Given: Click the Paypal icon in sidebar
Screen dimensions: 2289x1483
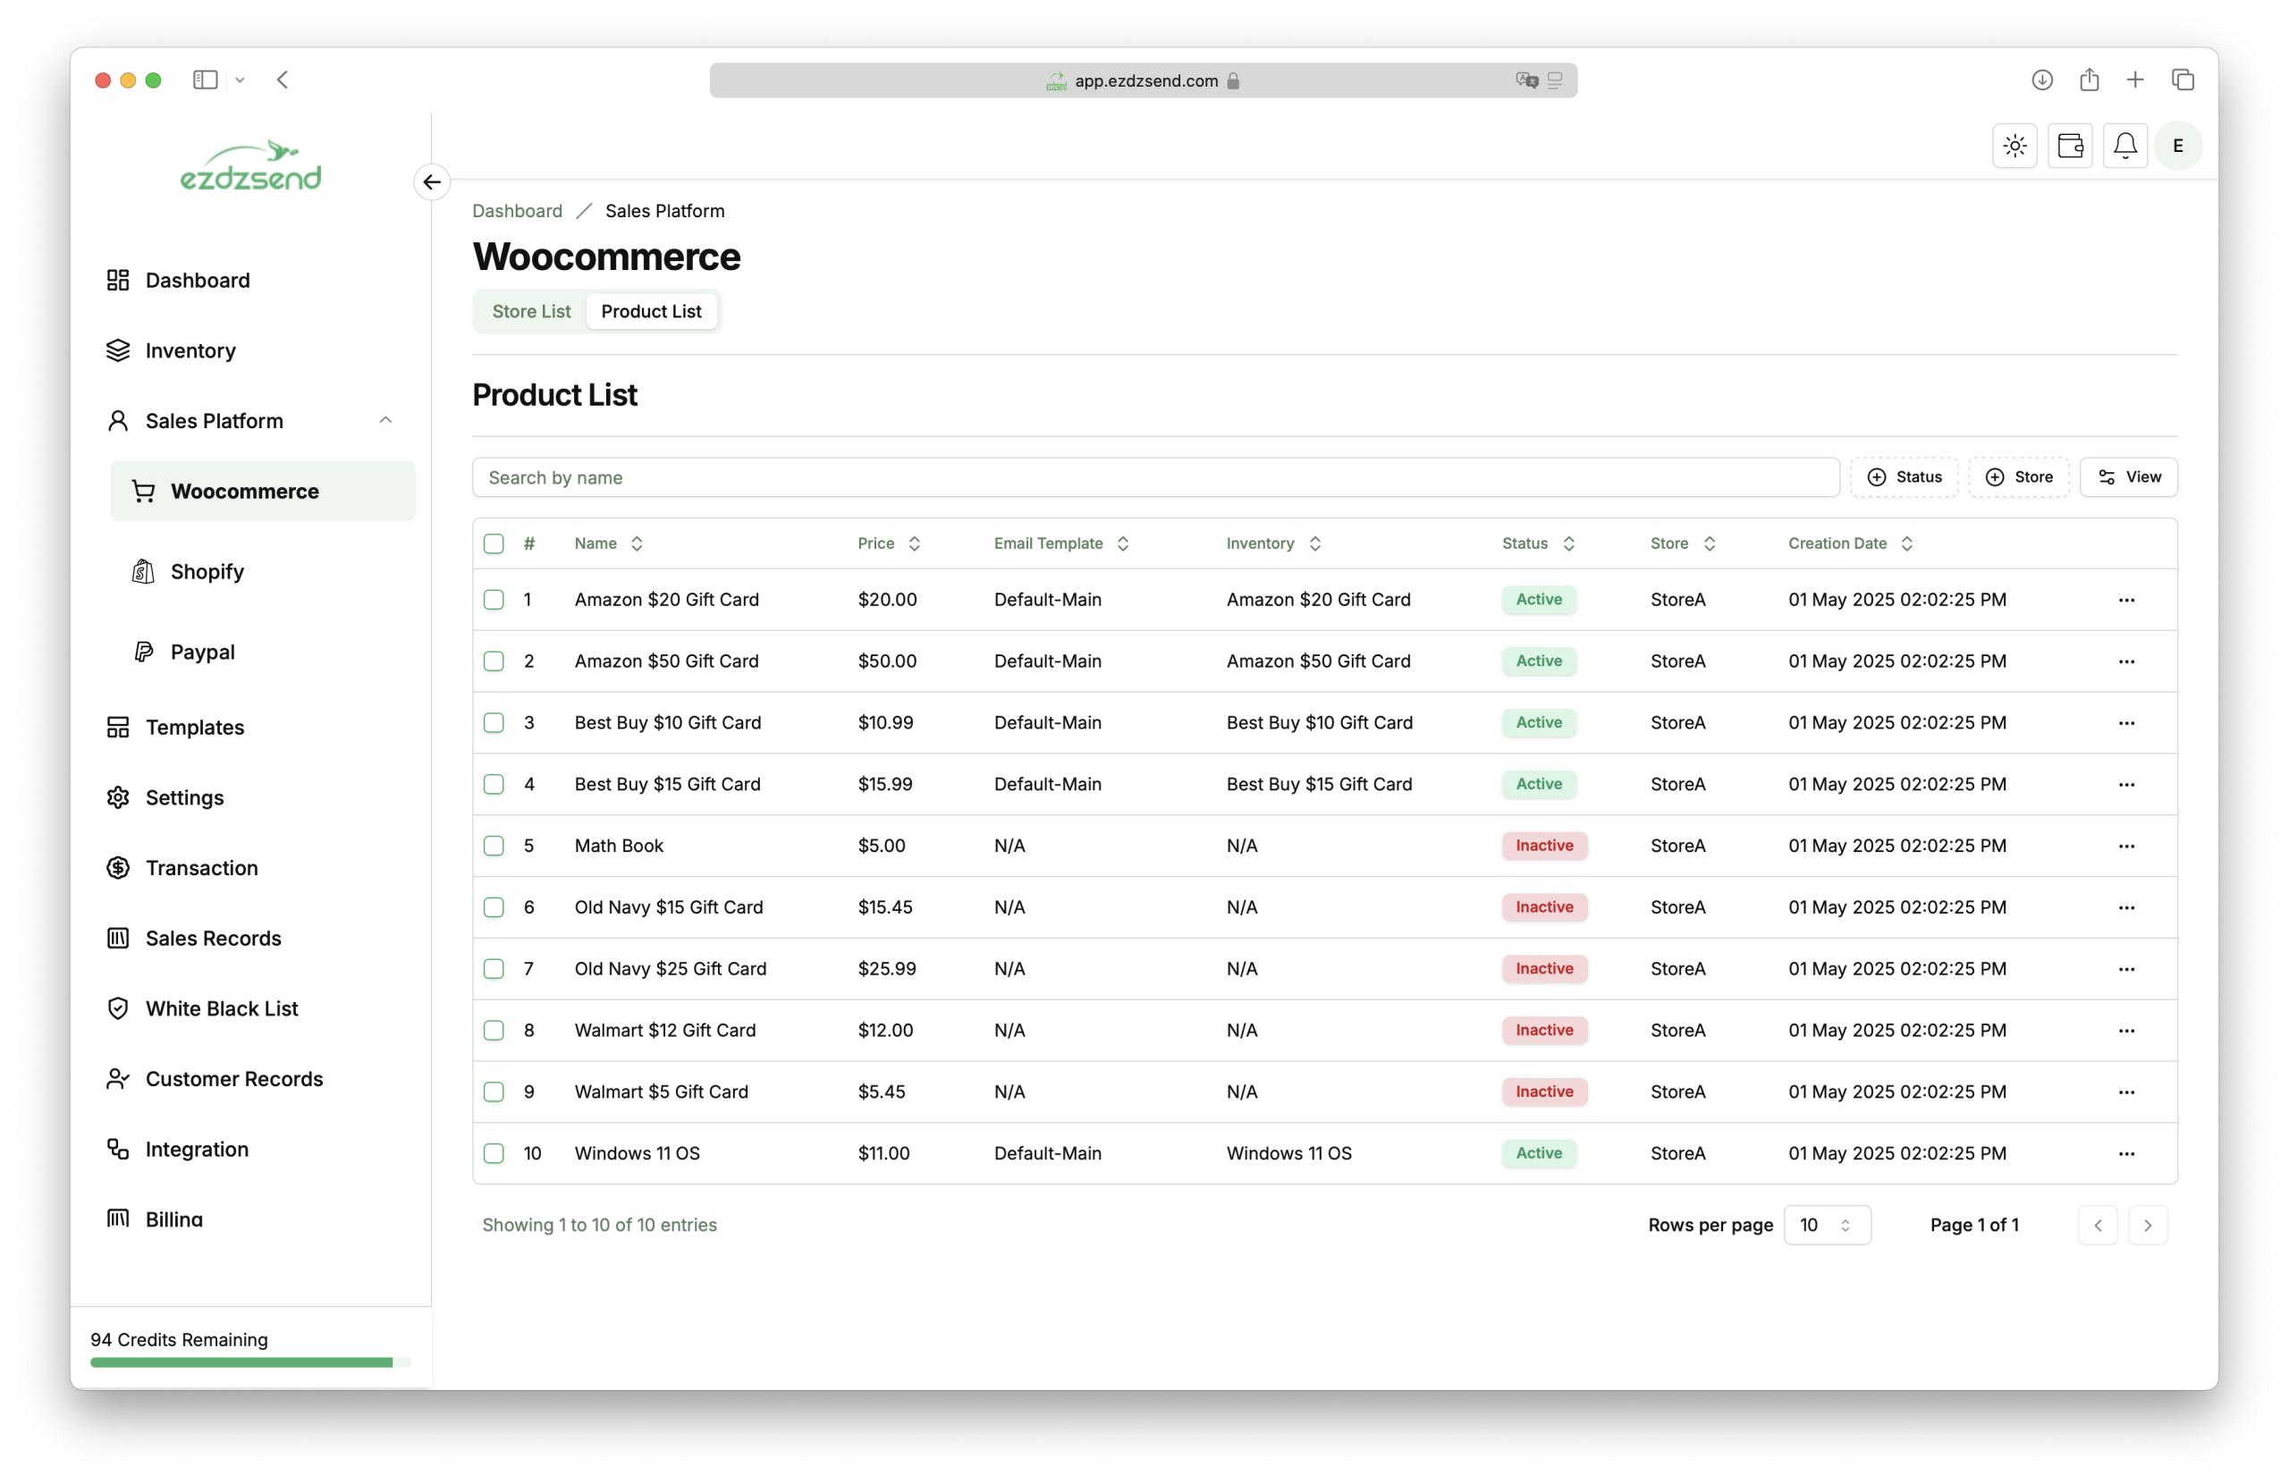Looking at the screenshot, I should coord(143,652).
